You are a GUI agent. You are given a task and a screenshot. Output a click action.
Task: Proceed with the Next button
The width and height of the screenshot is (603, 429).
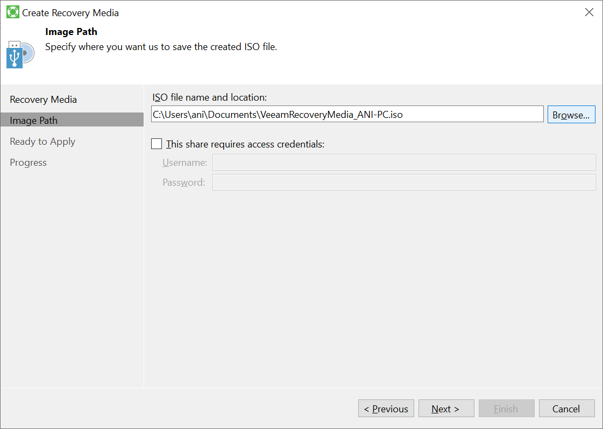[x=446, y=409]
